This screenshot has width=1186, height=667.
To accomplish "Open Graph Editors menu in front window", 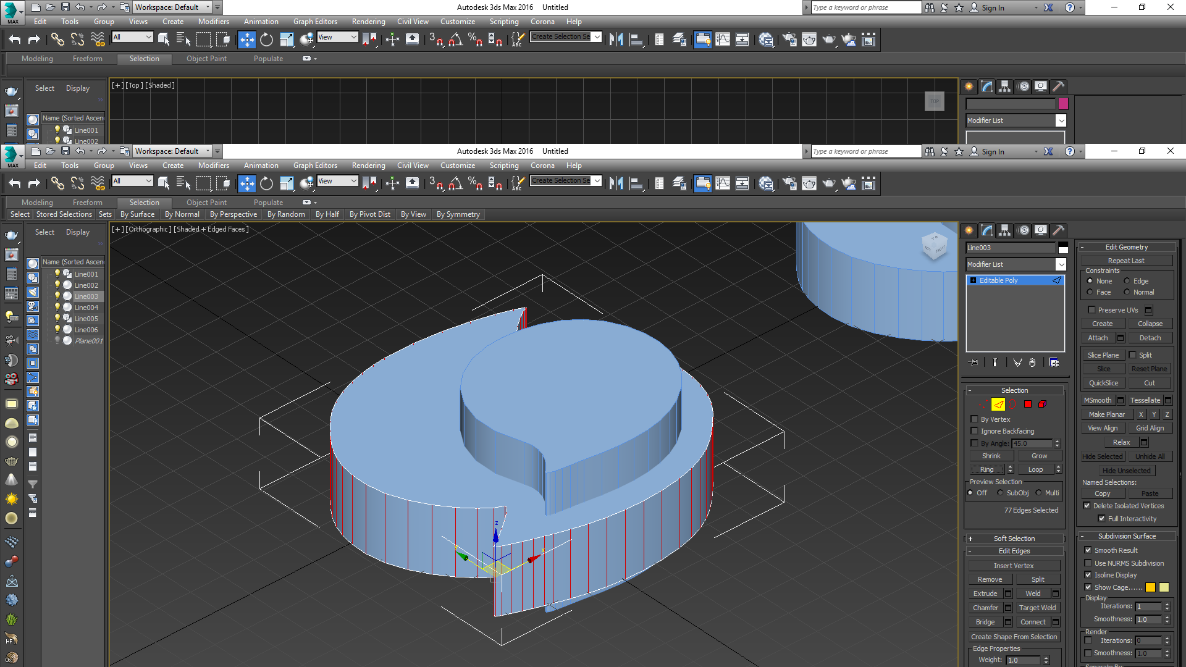I will pyautogui.click(x=315, y=166).
